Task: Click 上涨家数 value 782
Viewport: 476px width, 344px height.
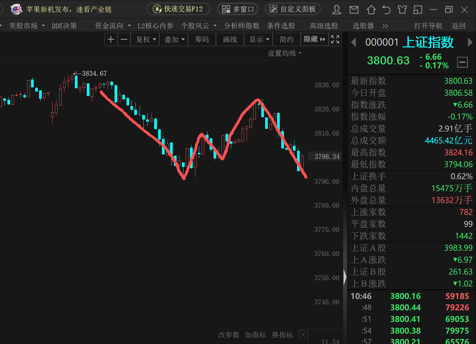Action: coord(466,212)
